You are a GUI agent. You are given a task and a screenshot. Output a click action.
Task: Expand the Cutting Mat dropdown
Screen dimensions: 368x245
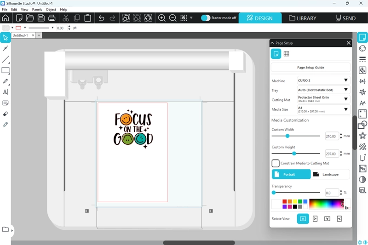pyautogui.click(x=323, y=99)
